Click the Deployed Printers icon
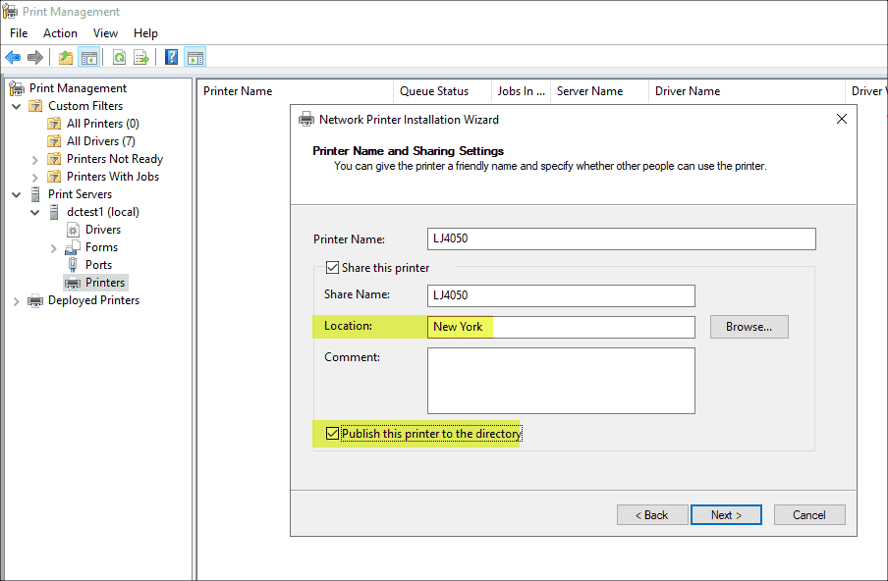Screen dimensions: 888x581 (x=35, y=300)
